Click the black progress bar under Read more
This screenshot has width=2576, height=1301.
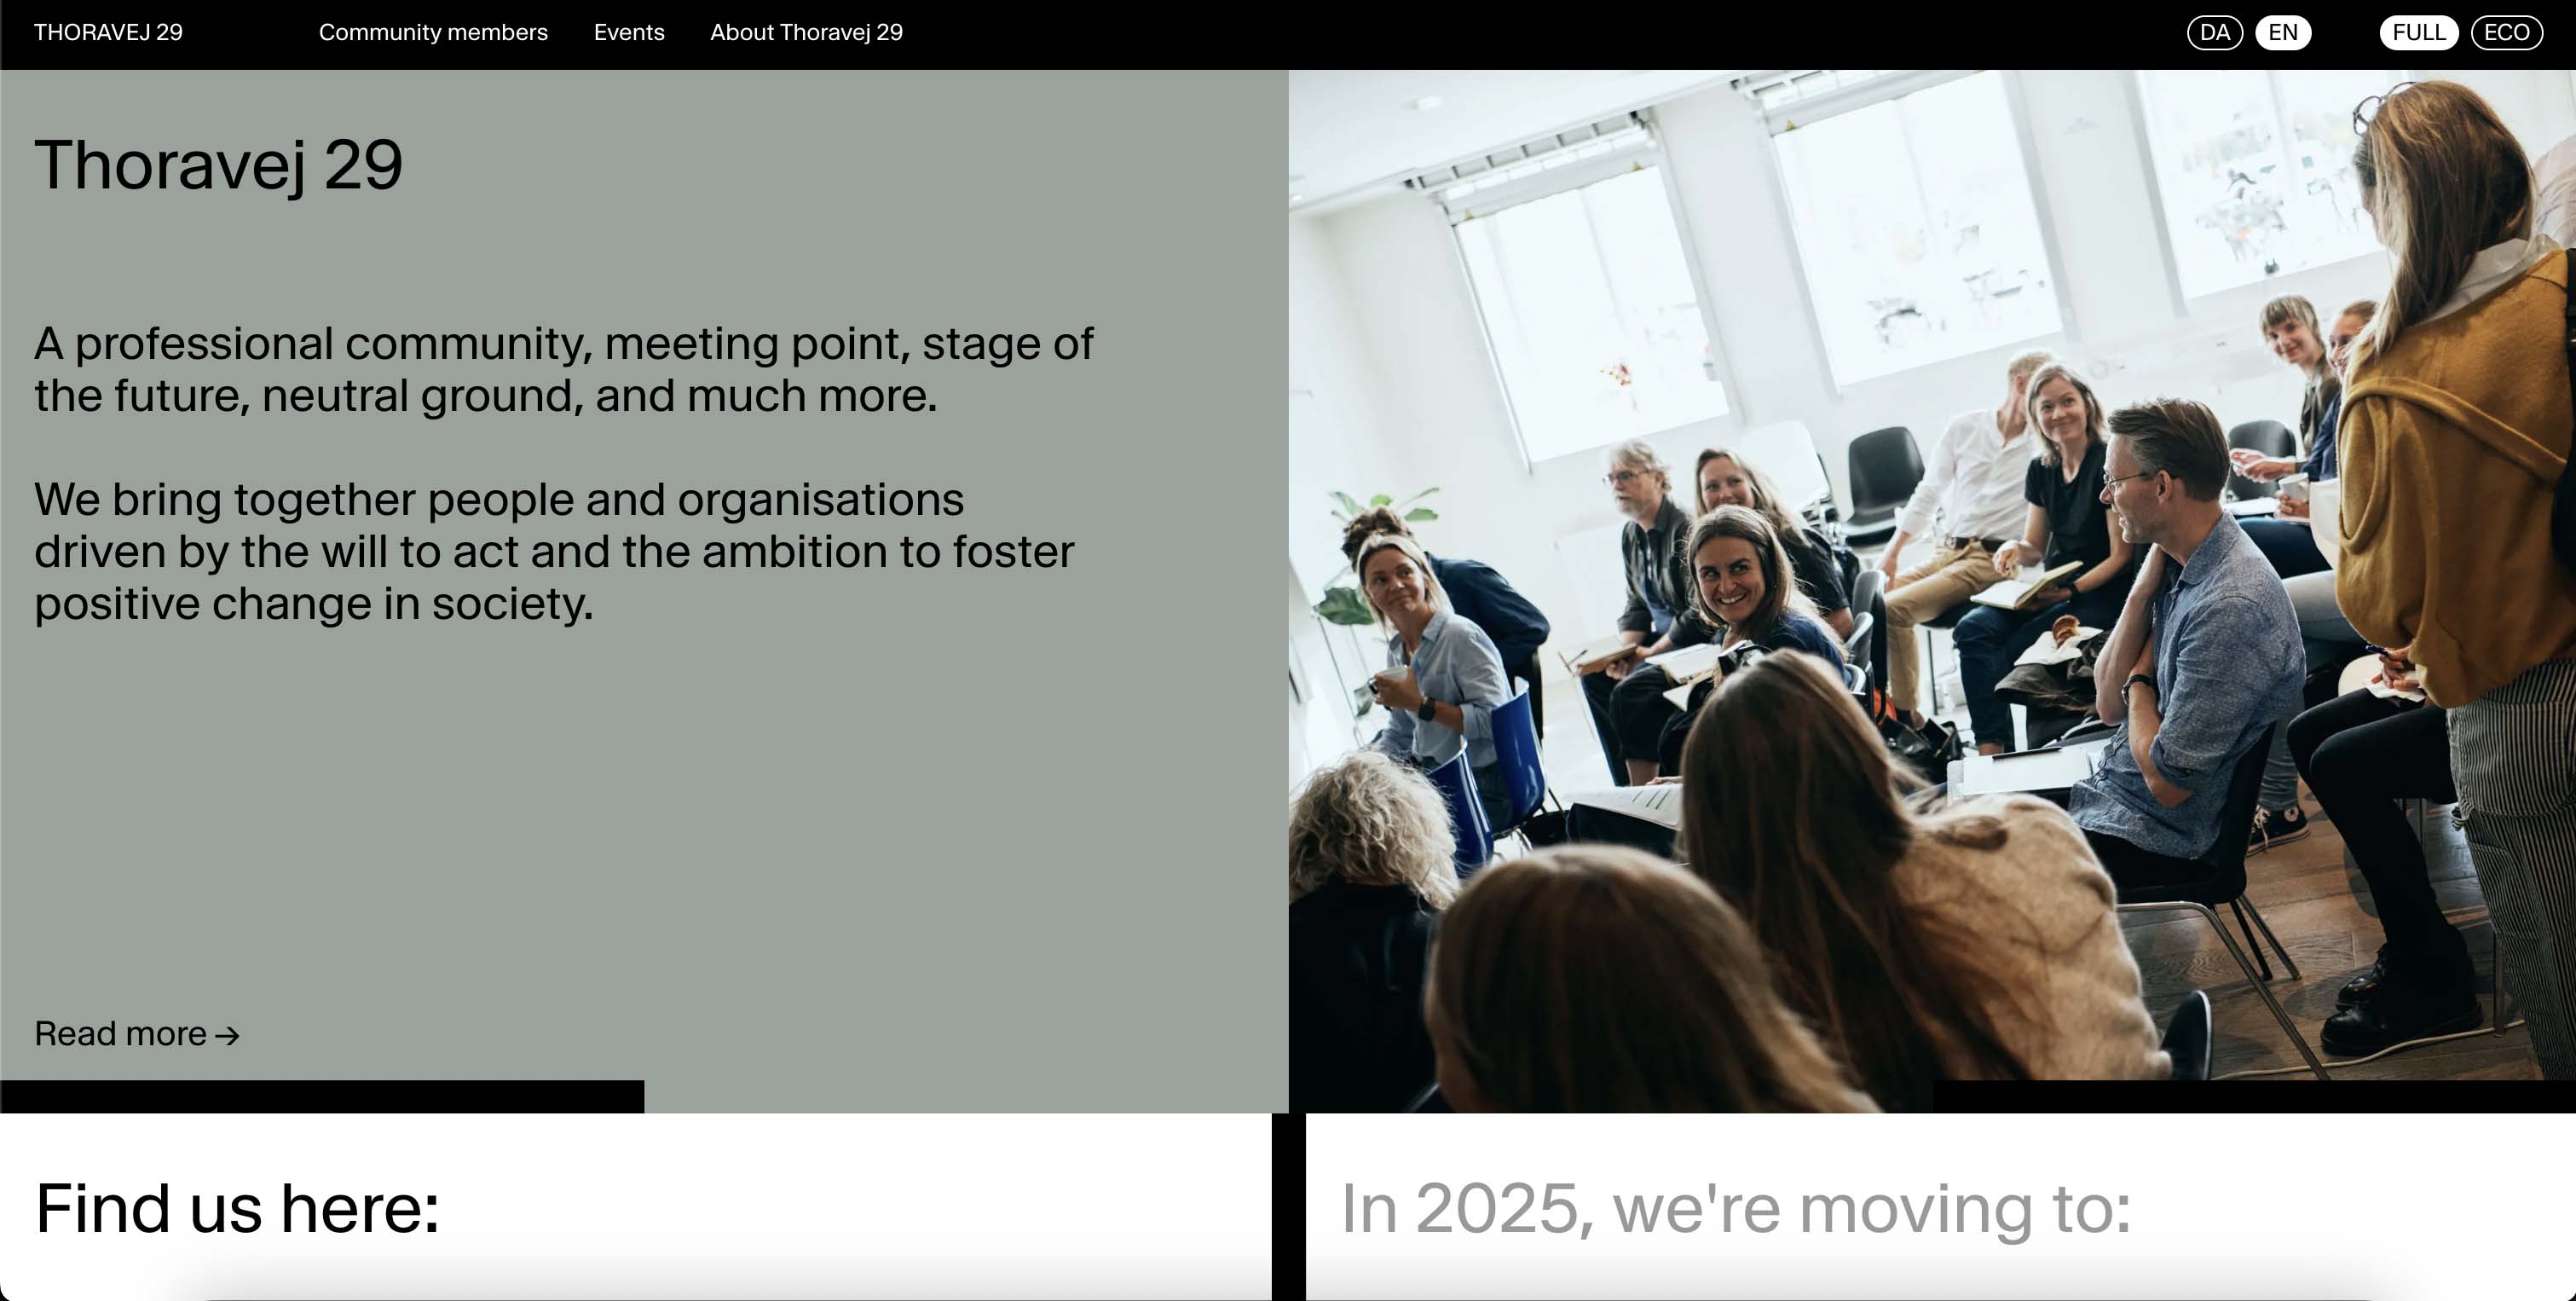coord(322,1096)
